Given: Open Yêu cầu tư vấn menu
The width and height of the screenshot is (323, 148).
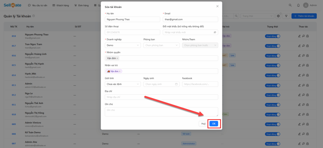Looking at the screenshot, I should point(38,5).
